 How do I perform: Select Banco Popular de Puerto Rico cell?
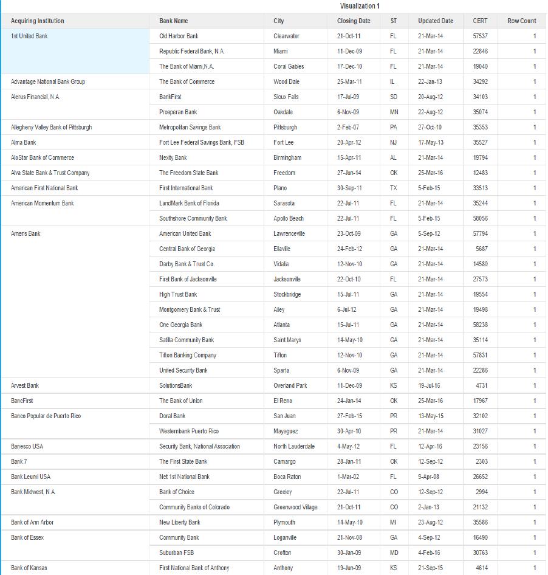point(75,424)
